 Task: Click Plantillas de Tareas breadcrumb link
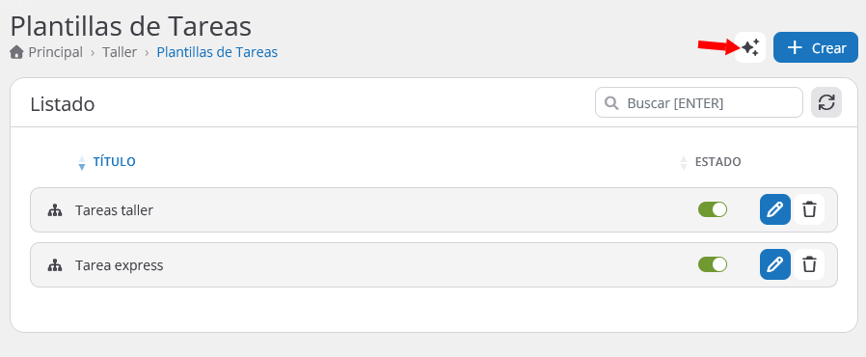(217, 52)
